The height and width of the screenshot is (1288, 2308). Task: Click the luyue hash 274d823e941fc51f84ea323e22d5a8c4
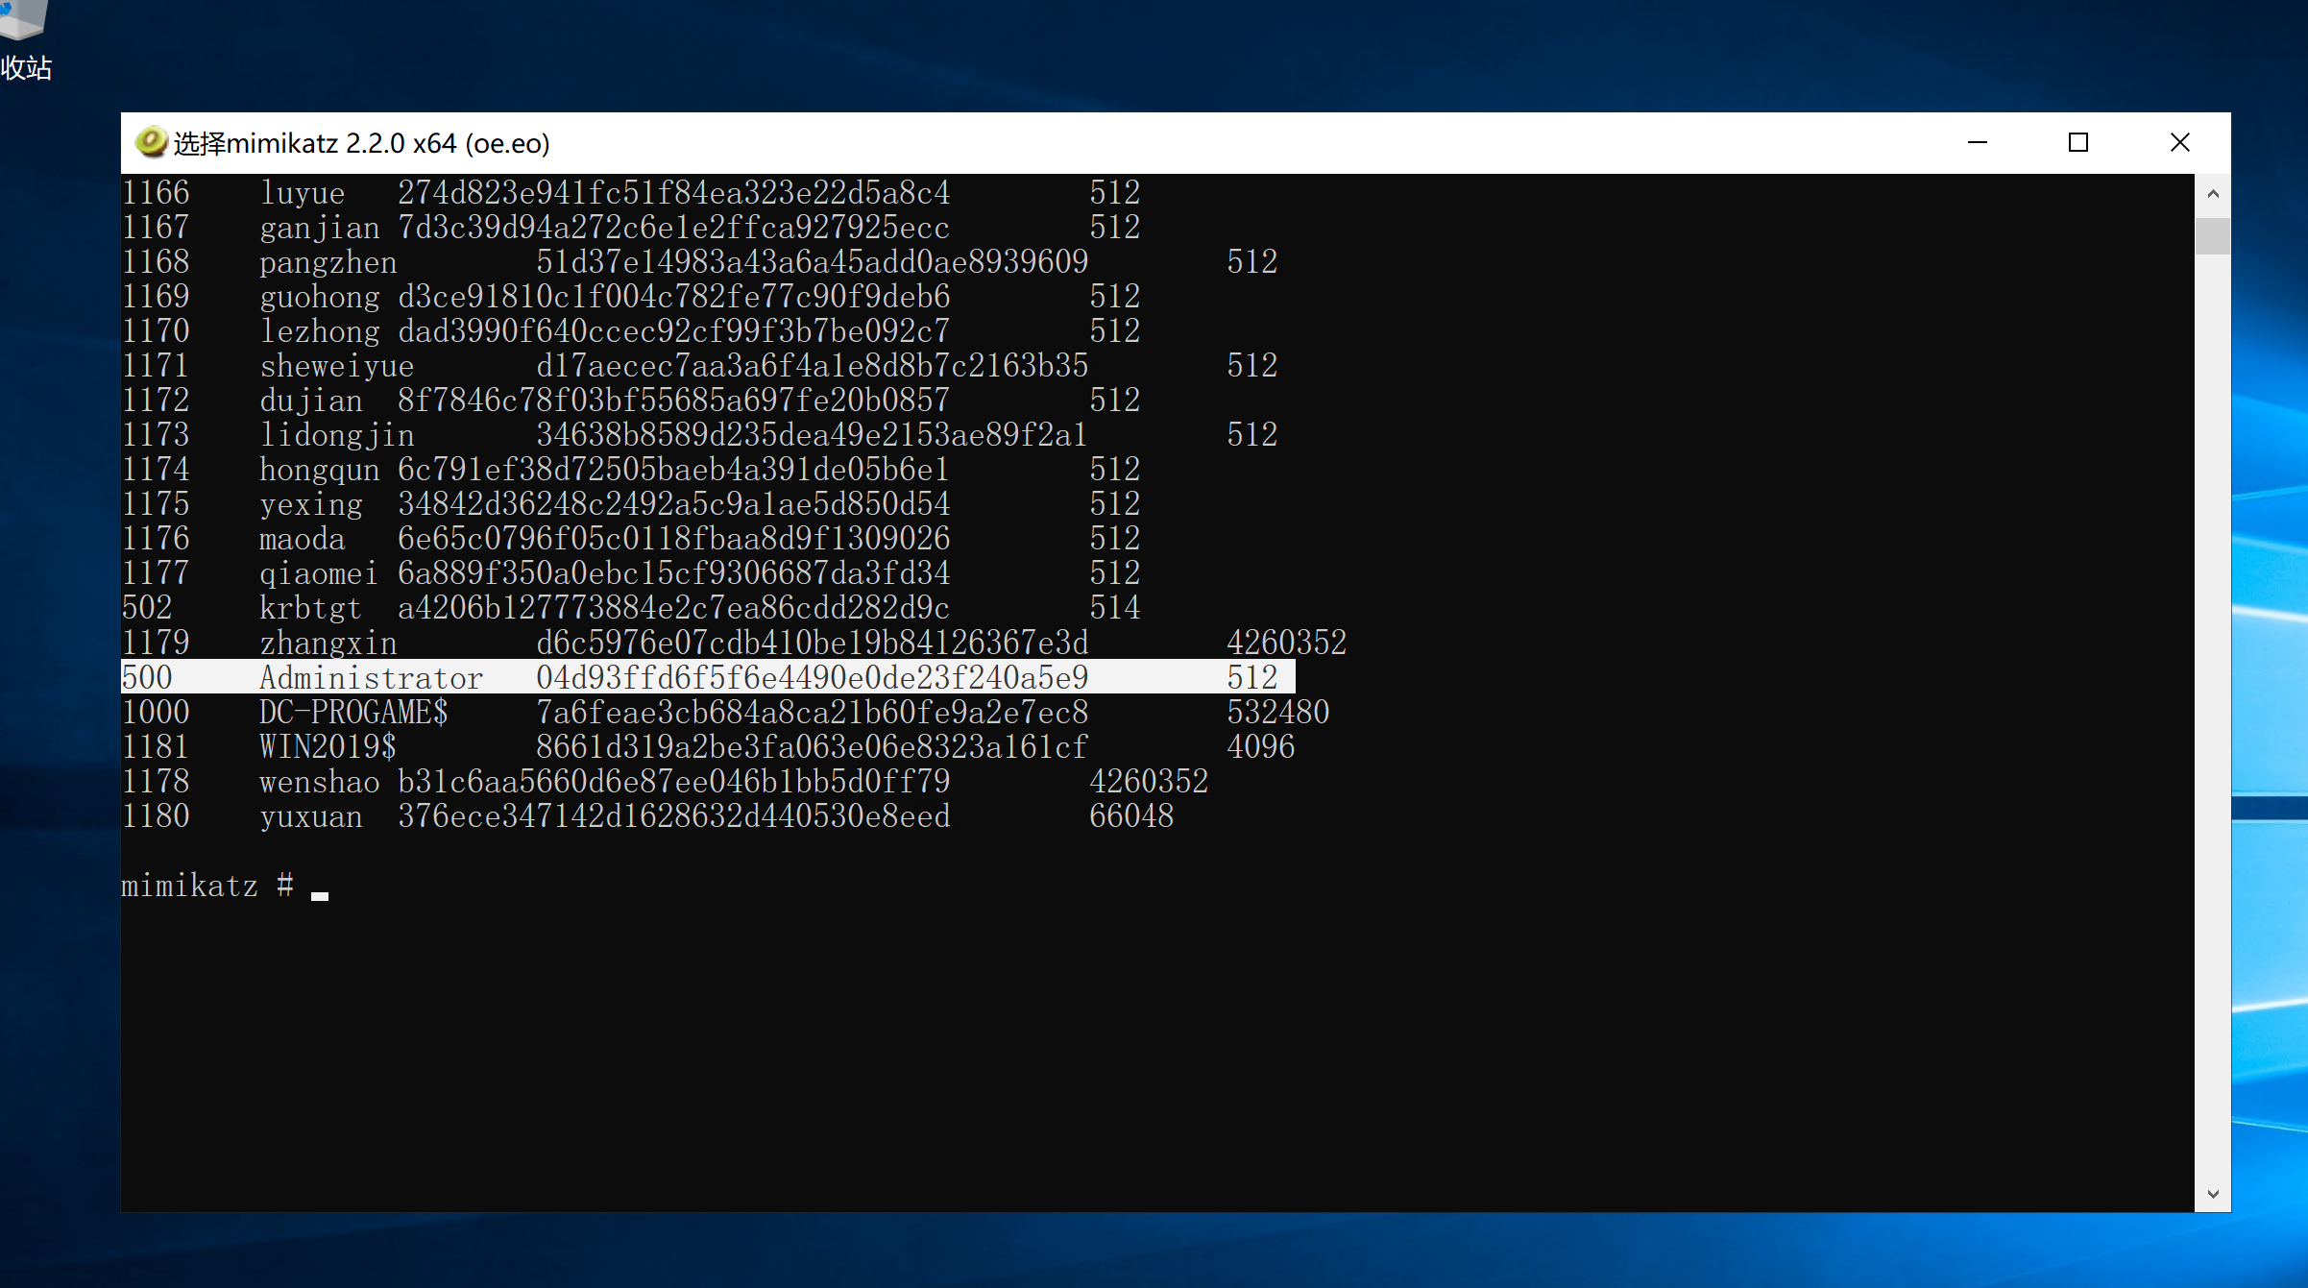click(673, 193)
